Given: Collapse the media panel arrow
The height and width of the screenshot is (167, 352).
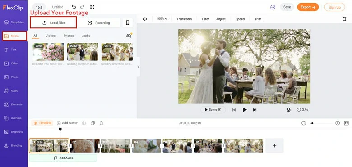Looking at the screenshot, I should click(138, 67).
